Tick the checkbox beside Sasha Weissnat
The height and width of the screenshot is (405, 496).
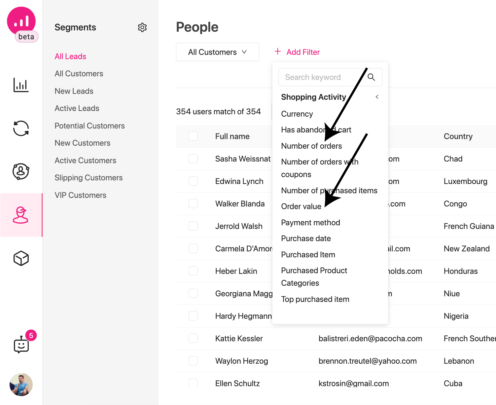(193, 159)
